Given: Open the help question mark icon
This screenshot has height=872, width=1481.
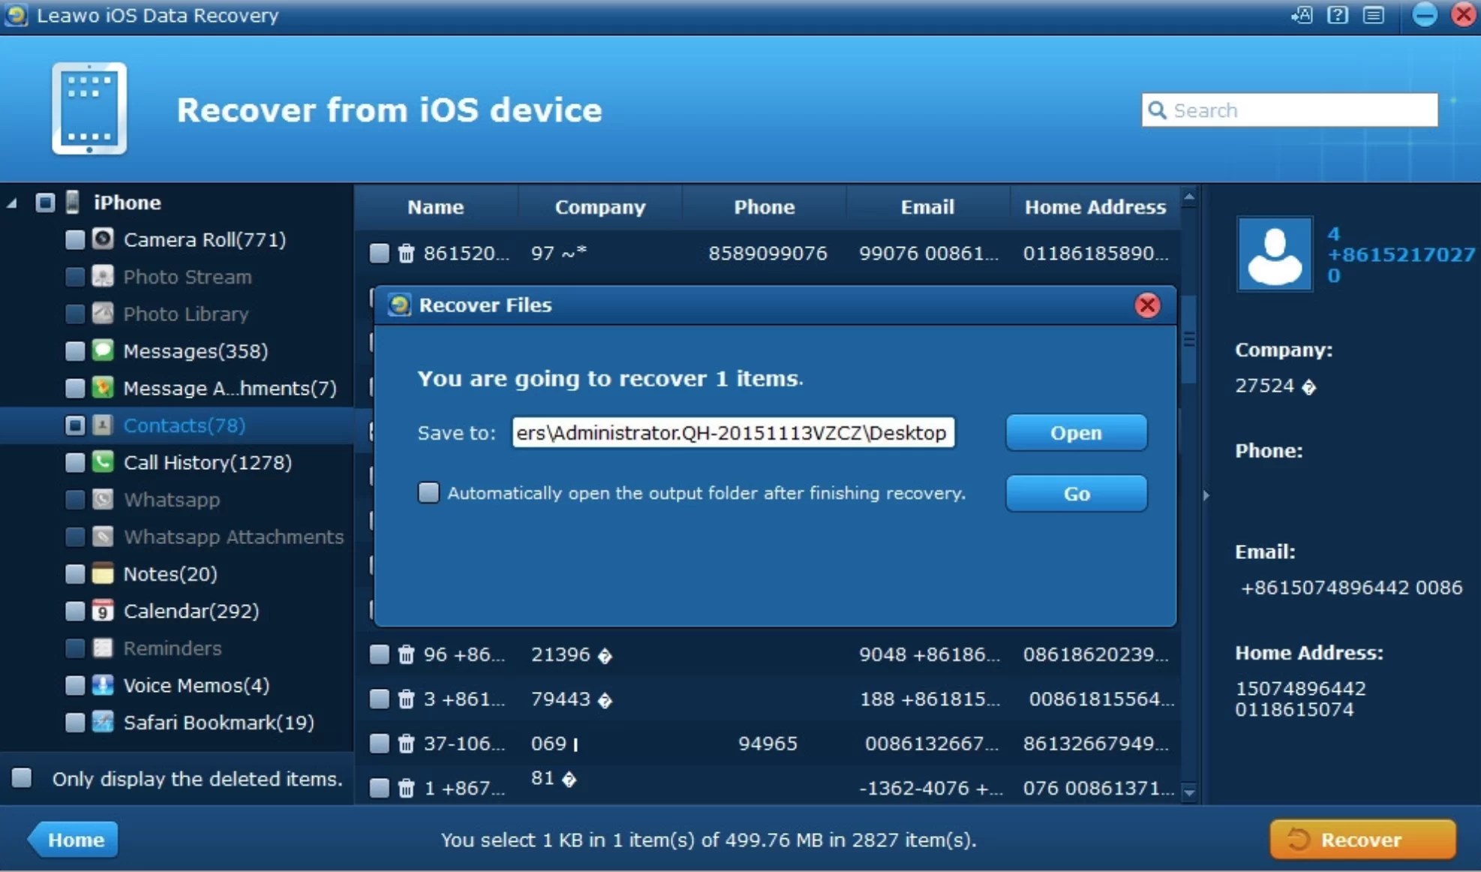Looking at the screenshot, I should 1337,14.
